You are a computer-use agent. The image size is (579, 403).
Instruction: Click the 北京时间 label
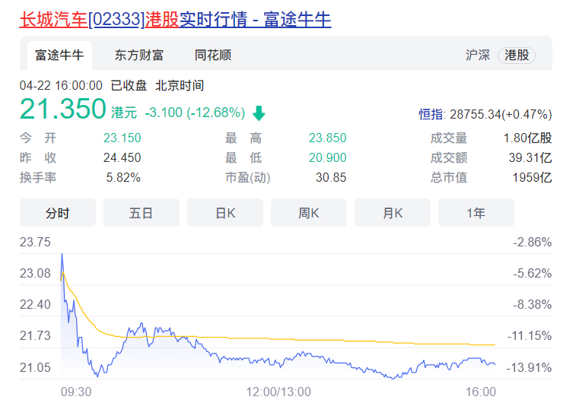coord(180,86)
